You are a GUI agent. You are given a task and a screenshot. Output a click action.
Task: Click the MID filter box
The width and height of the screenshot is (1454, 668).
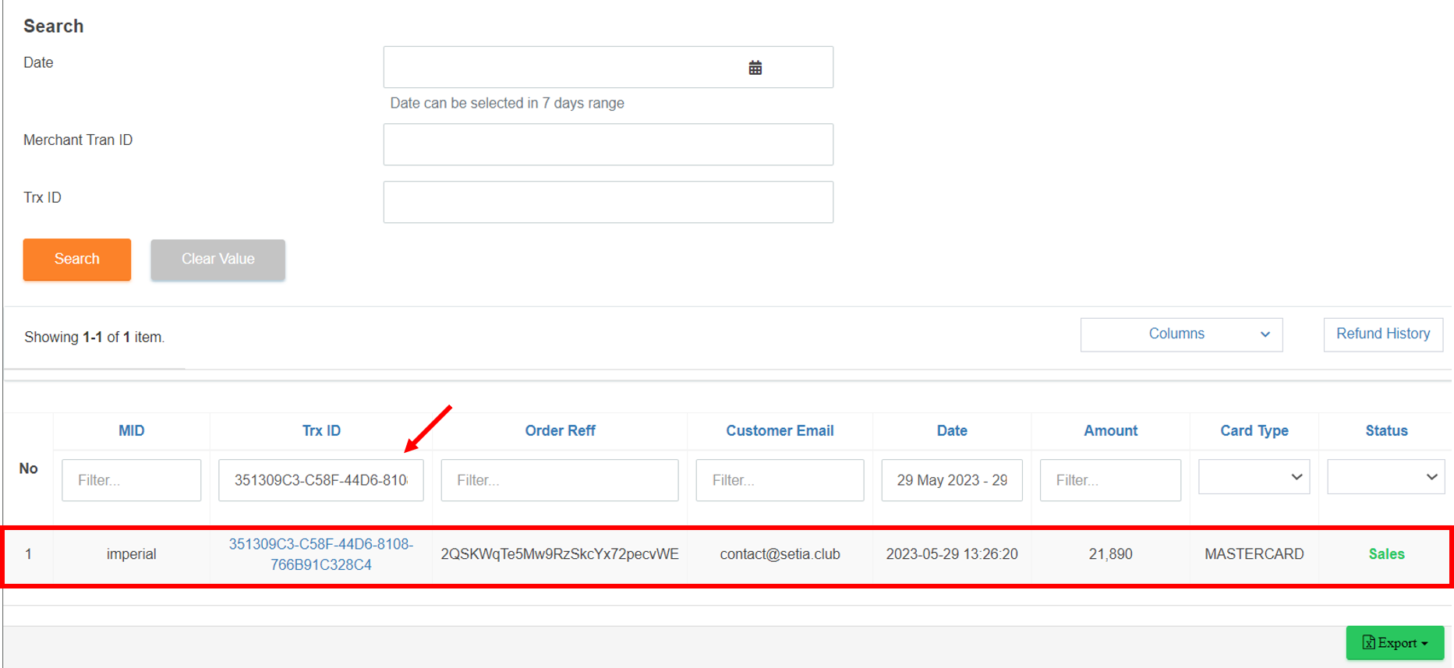[x=131, y=480]
